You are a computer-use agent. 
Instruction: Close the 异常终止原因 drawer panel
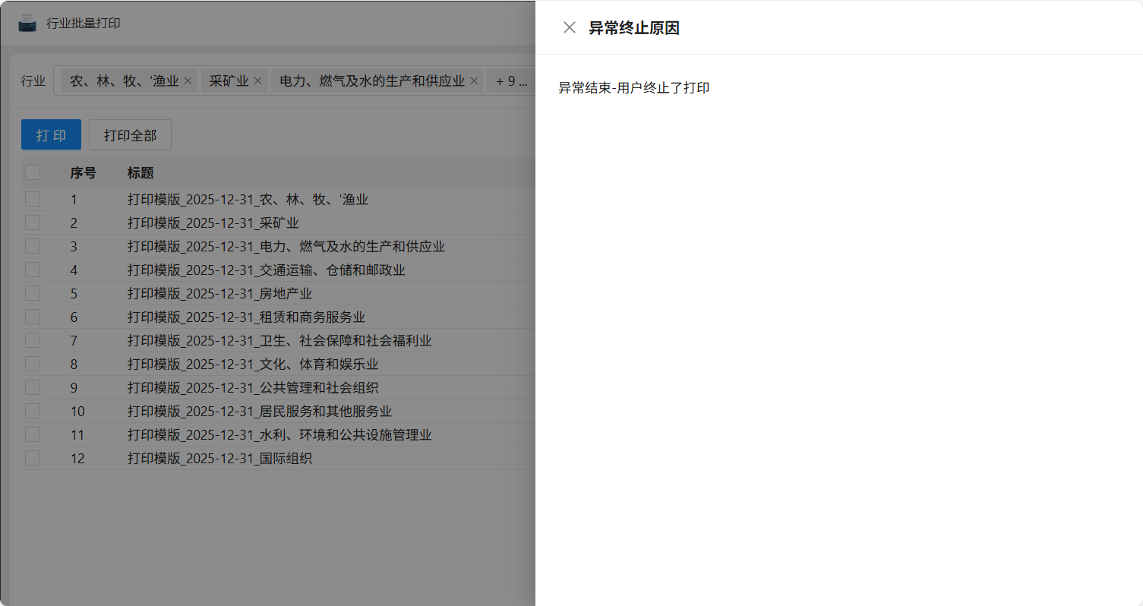pos(569,27)
